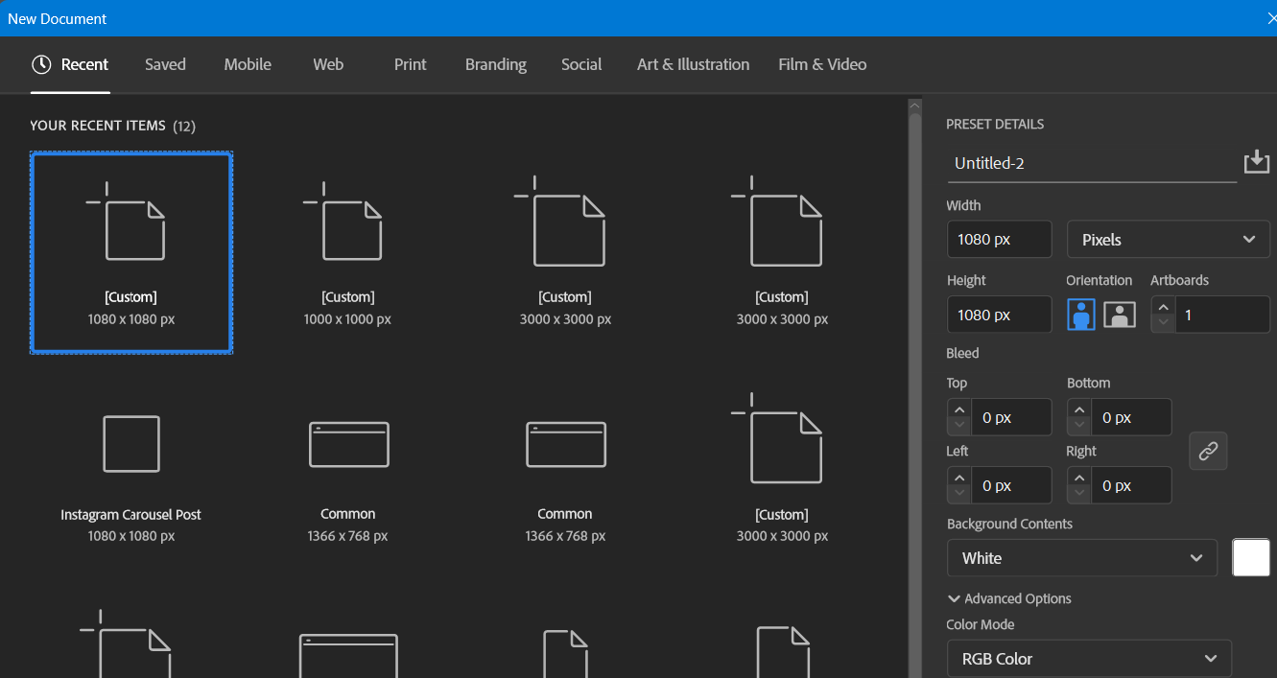Increase Right bleed value
Viewport: 1277px width, 678px height.
point(1078,478)
